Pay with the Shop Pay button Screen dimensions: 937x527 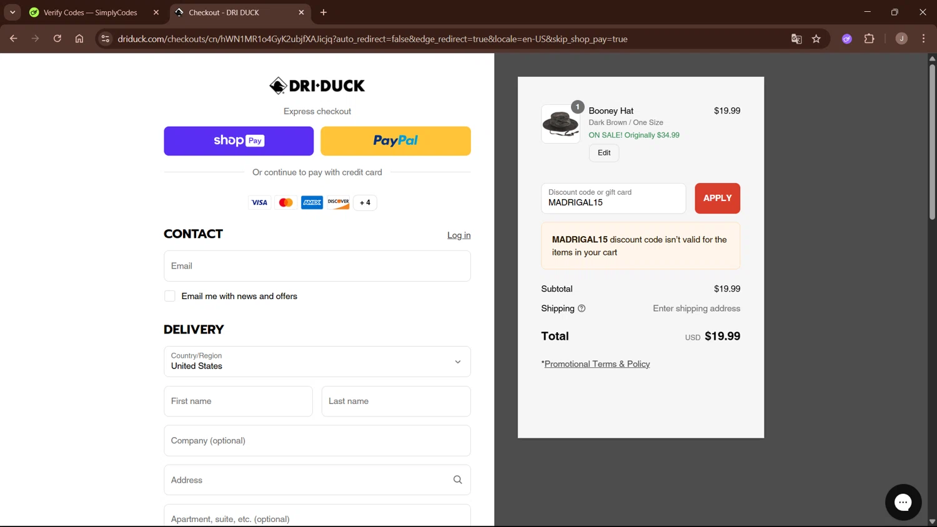pyautogui.click(x=239, y=141)
